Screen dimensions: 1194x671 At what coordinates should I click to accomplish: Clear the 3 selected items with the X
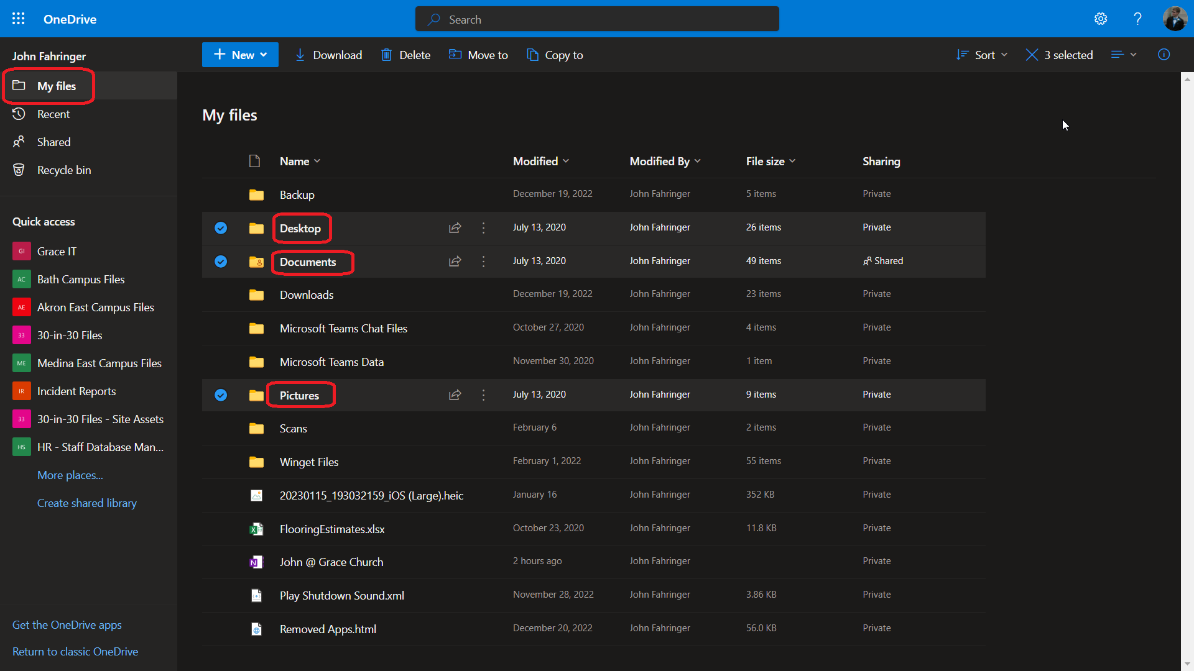point(1032,55)
